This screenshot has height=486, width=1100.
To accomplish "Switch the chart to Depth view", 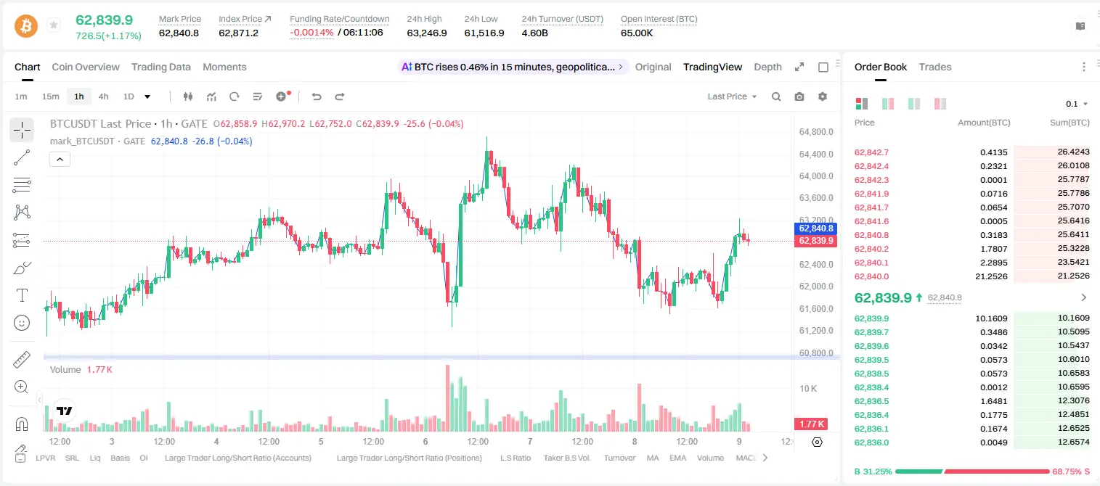I will [x=767, y=67].
